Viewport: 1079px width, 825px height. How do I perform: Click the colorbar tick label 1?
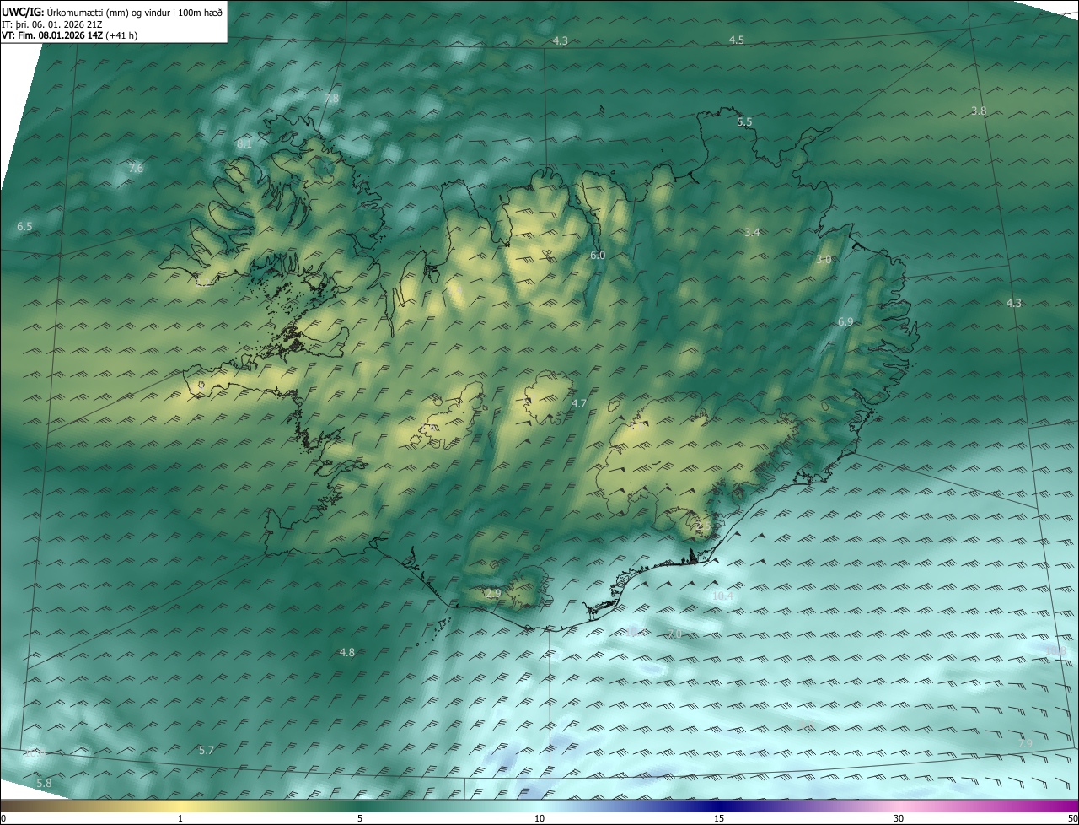[180, 818]
